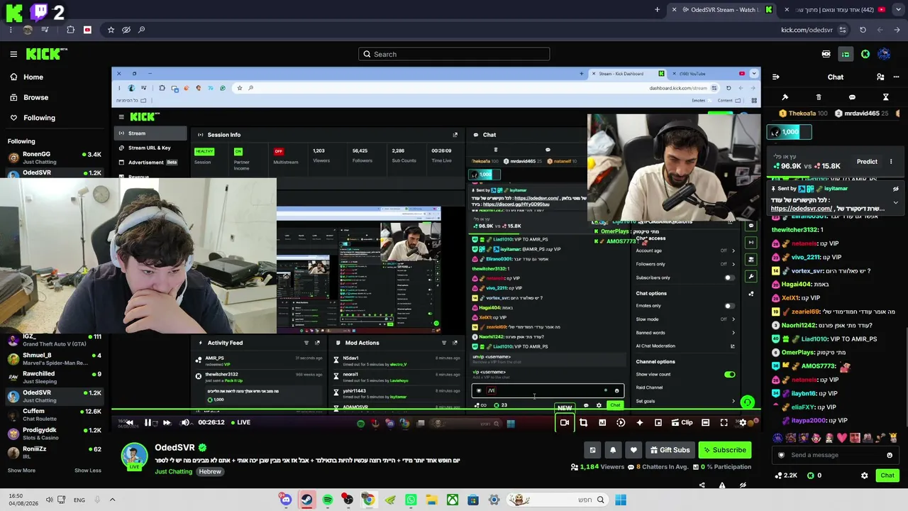The image size is (908, 511).
Task: Open the Kick sidebar hamburger menu
Action: [13, 54]
